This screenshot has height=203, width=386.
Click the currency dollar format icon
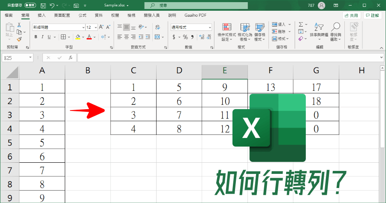coord(174,37)
